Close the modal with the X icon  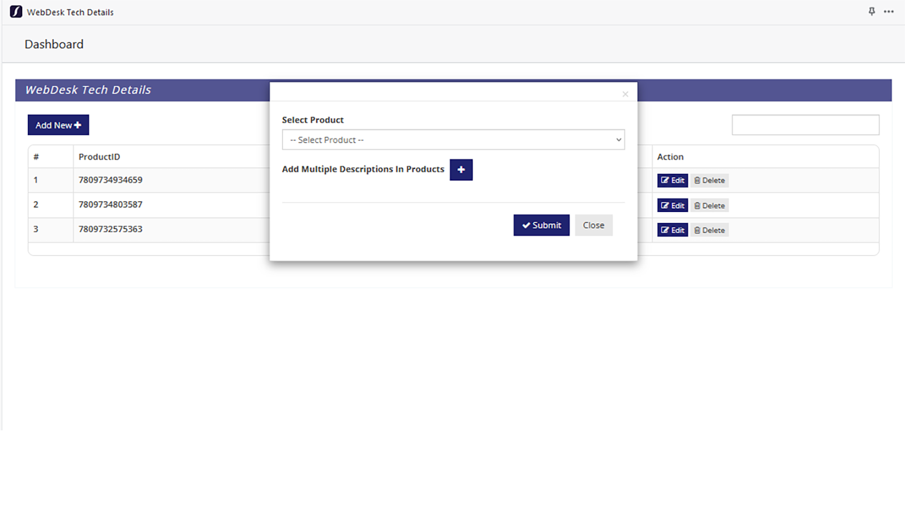tap(625, 94)
